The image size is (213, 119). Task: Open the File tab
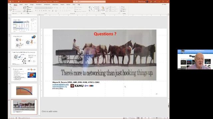[x=10, y=5]
